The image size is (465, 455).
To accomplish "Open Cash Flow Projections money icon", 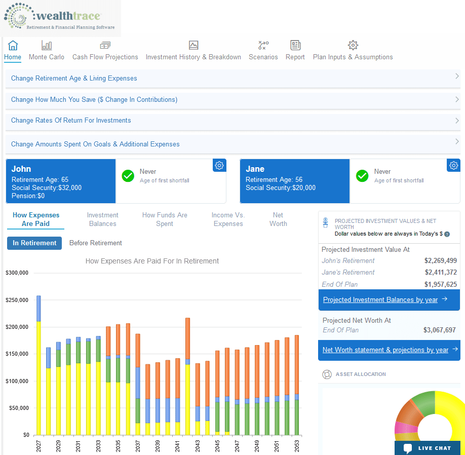I will (105, 46).
